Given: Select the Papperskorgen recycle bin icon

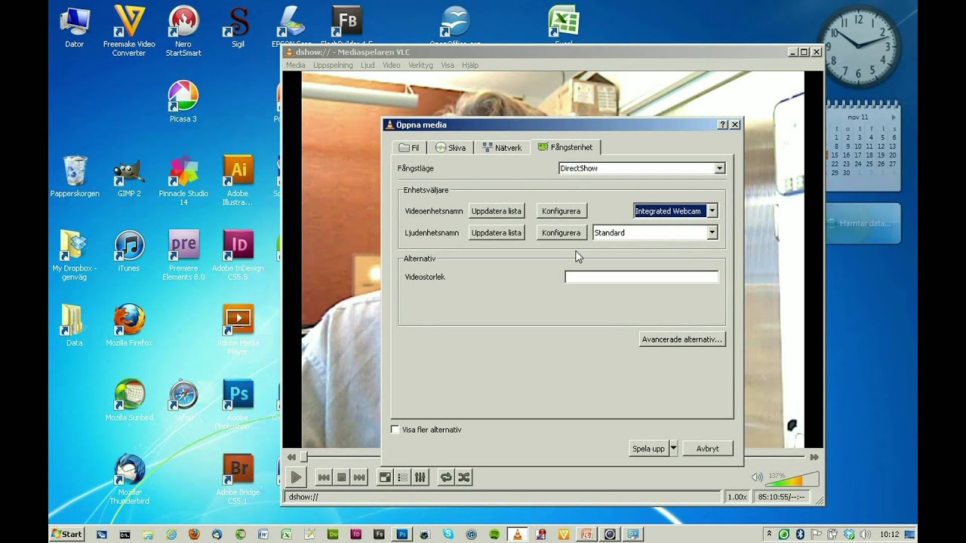Looking at the screenshot, I should [75, 176].
